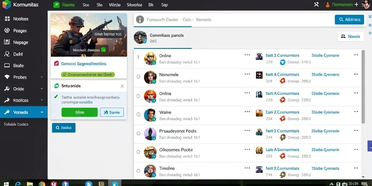The width and height of the screenshot is (372, 186).
Task: Open the Peages globe icon in sidebar
Action: tap(7, 31)
